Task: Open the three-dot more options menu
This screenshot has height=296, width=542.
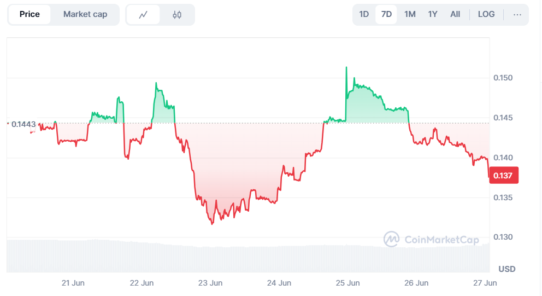Action: point(517,14)
